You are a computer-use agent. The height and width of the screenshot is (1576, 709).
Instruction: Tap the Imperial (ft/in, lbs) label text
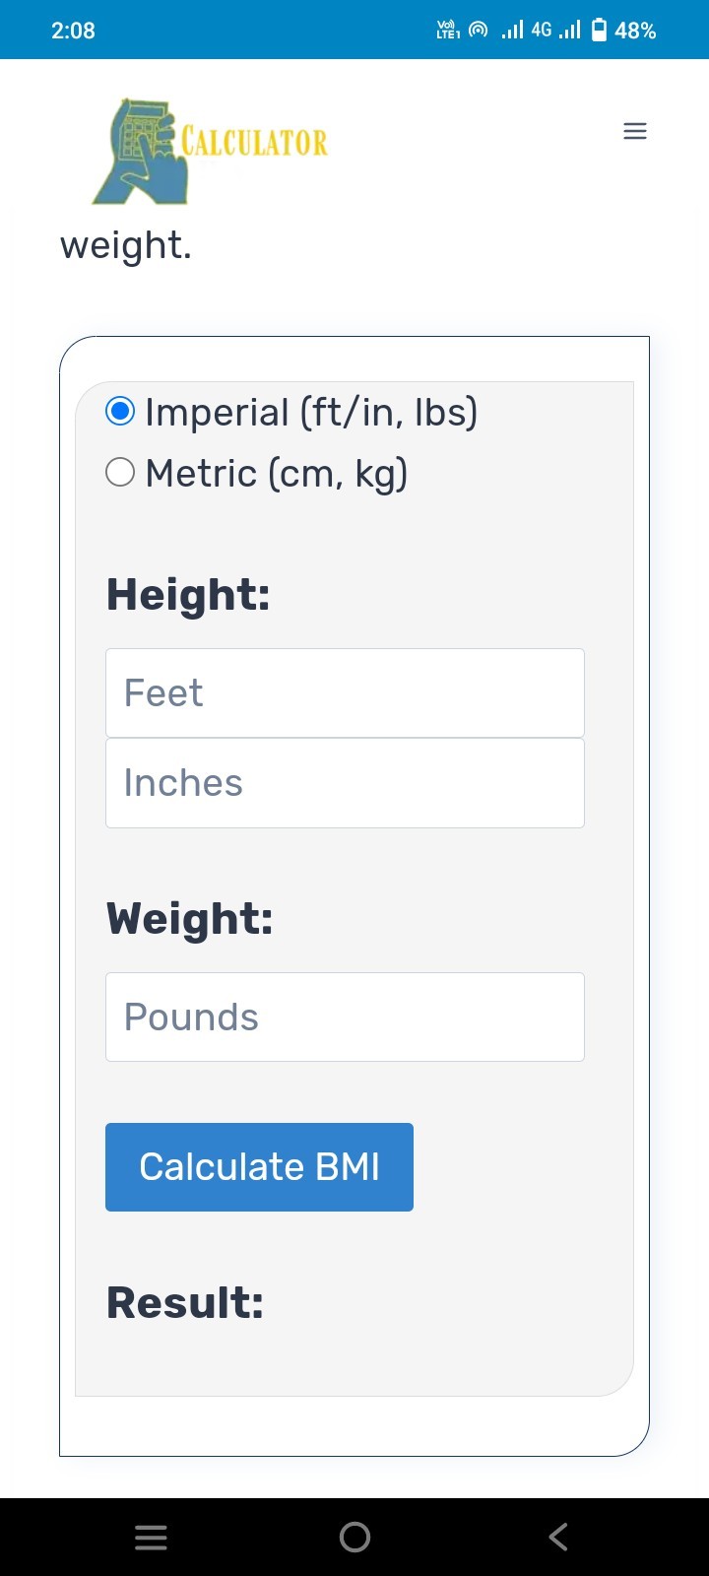click(x=311, y=412)
